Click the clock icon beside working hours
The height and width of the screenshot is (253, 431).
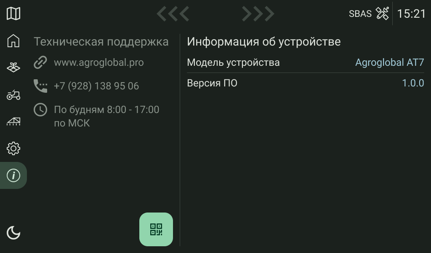click(x=40, y=110)
